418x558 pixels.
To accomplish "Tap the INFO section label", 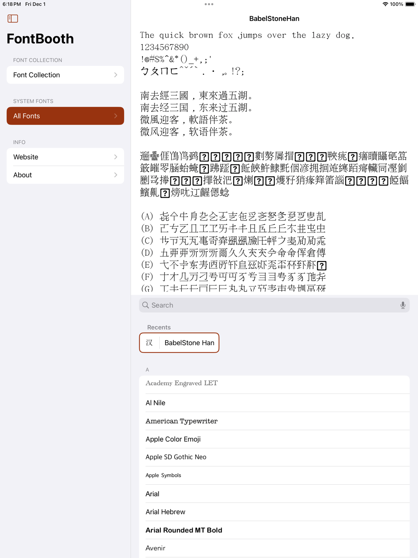I will [19, 142].
